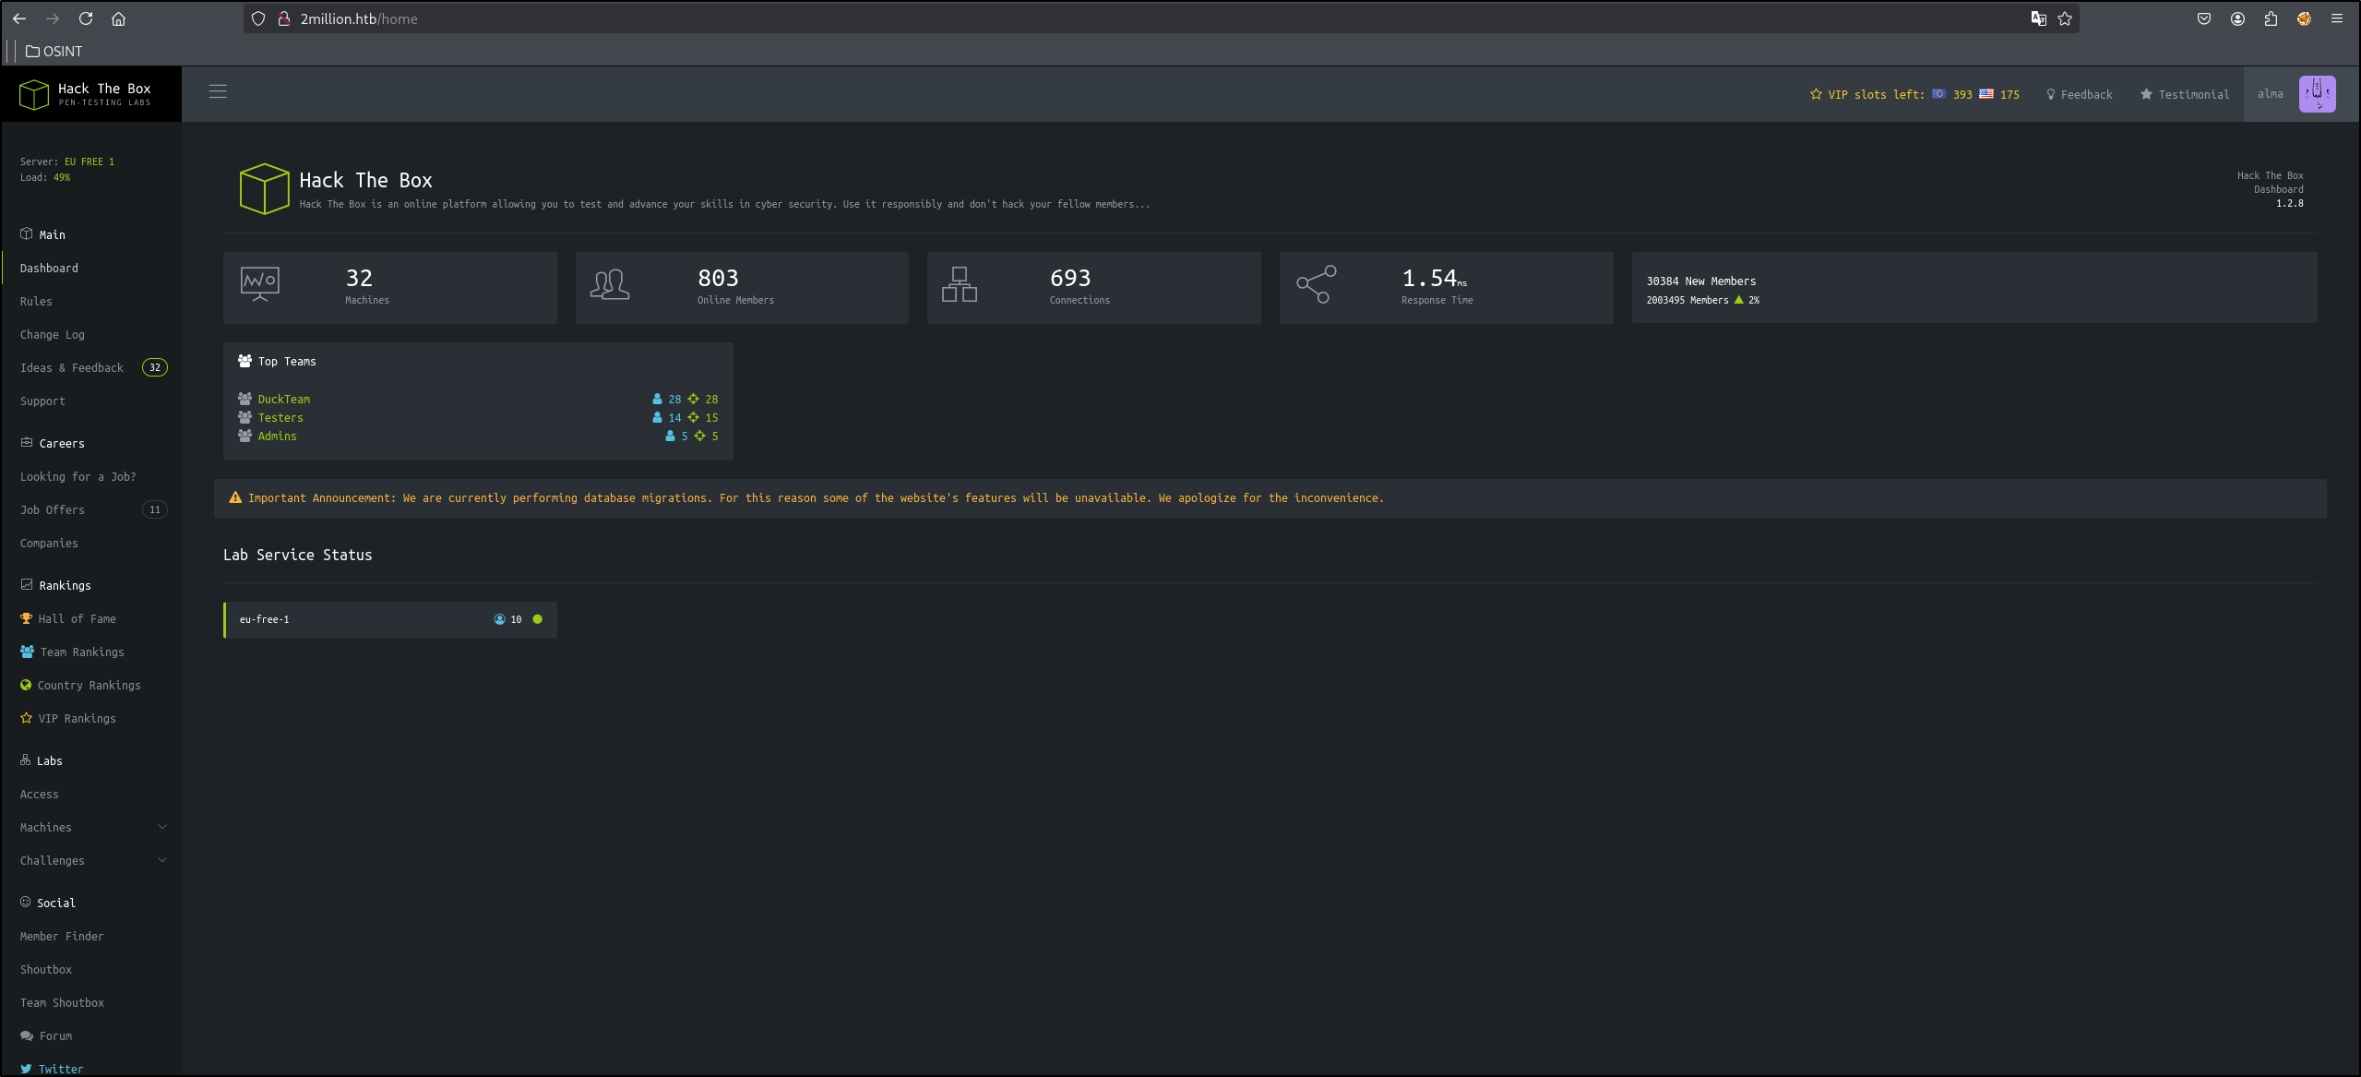The width and height of the screenshot is (2361, 1077).
Task: Open the Forum link
Action: click(x=55, y=1036)
